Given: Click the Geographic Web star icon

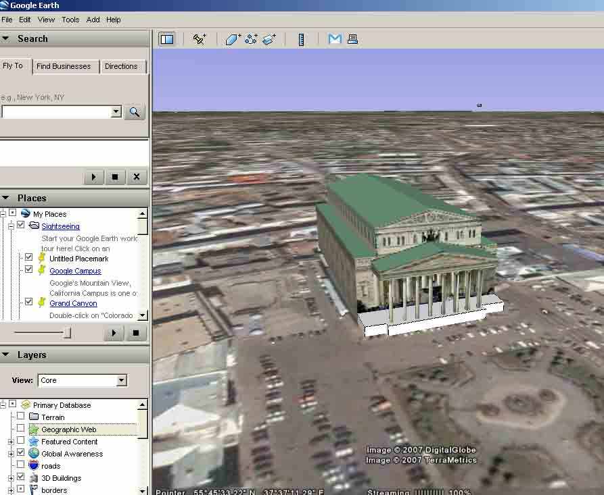Looking at the screenshot, I should click(x=34, y=429).
